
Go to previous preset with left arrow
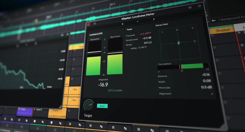coord(122,24)
